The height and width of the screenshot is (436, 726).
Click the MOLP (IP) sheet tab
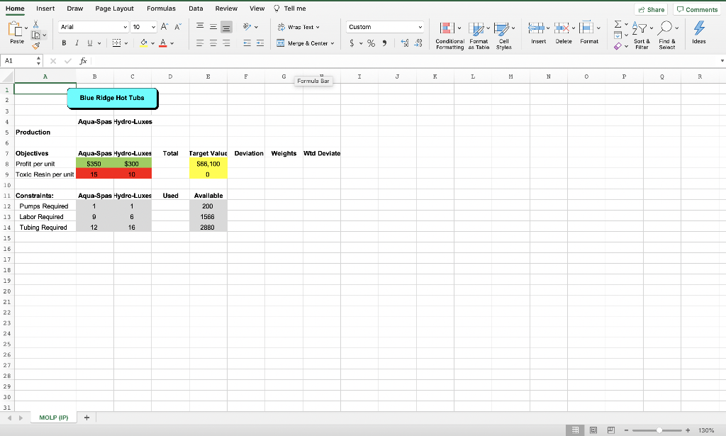[x=53, y=417]
